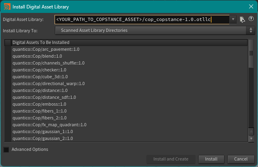The height and width of the screenshot is (167, 258).
Task: Select quantico::Cop/directional_warp::1.0 asset
Action: tap(48, 83)
